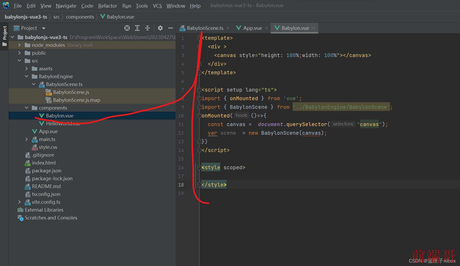
Task: Close the BabylonScene.ts editor tab
Action: [228, 28]
